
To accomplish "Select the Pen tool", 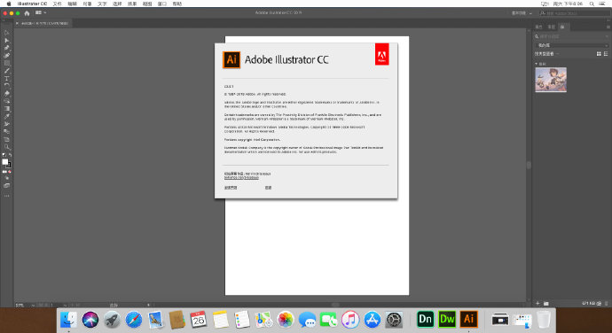I will [x=6, y=48].
